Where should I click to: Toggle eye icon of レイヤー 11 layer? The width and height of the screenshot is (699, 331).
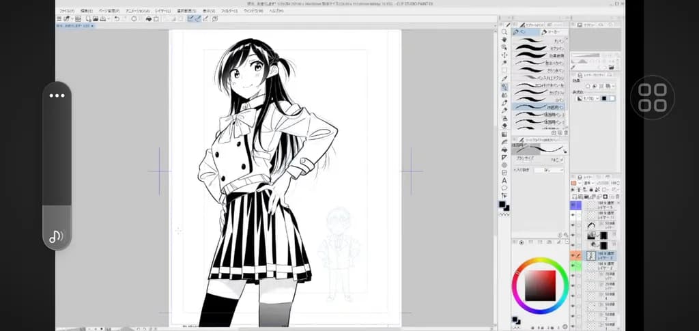coord(573,215)
